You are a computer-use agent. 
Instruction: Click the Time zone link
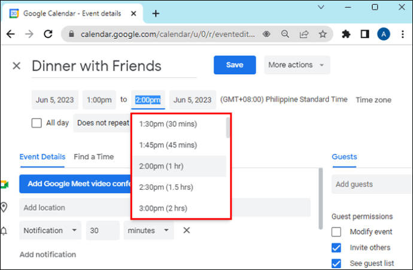click(x=373, y=100)
